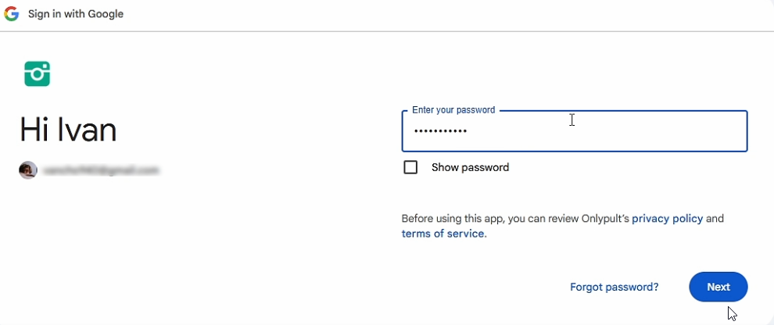
Task: Click the green Onlypult camera icon
Action: [37, 73]
